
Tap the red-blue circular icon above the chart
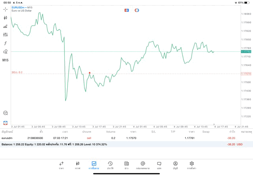click(x=137, y=10)
